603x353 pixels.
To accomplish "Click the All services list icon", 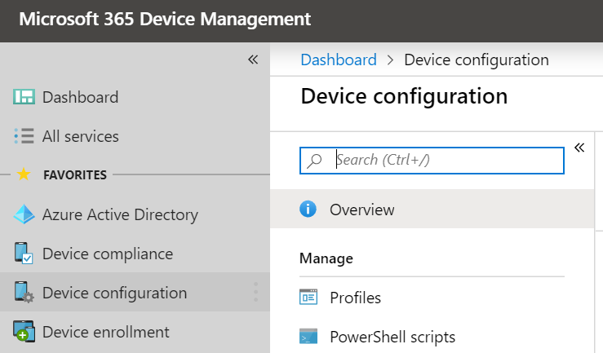I will tap(24, 136).
